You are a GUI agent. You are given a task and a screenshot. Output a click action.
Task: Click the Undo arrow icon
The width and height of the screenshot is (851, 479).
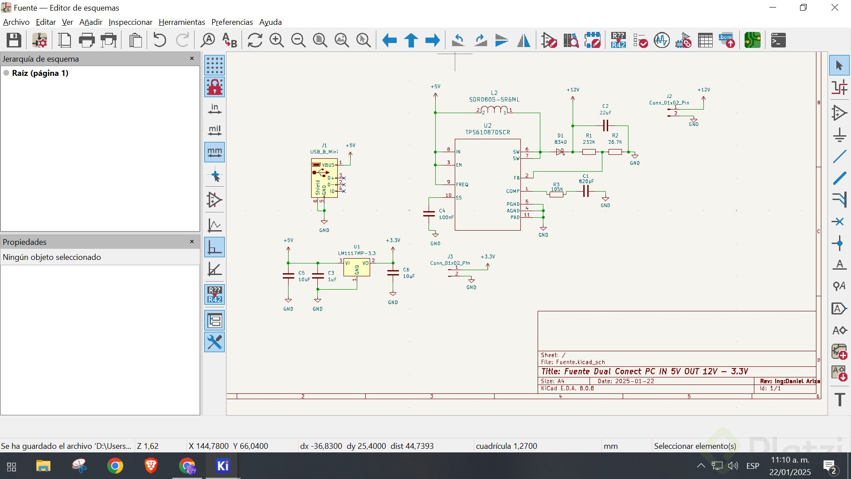(x=160, y=40)
